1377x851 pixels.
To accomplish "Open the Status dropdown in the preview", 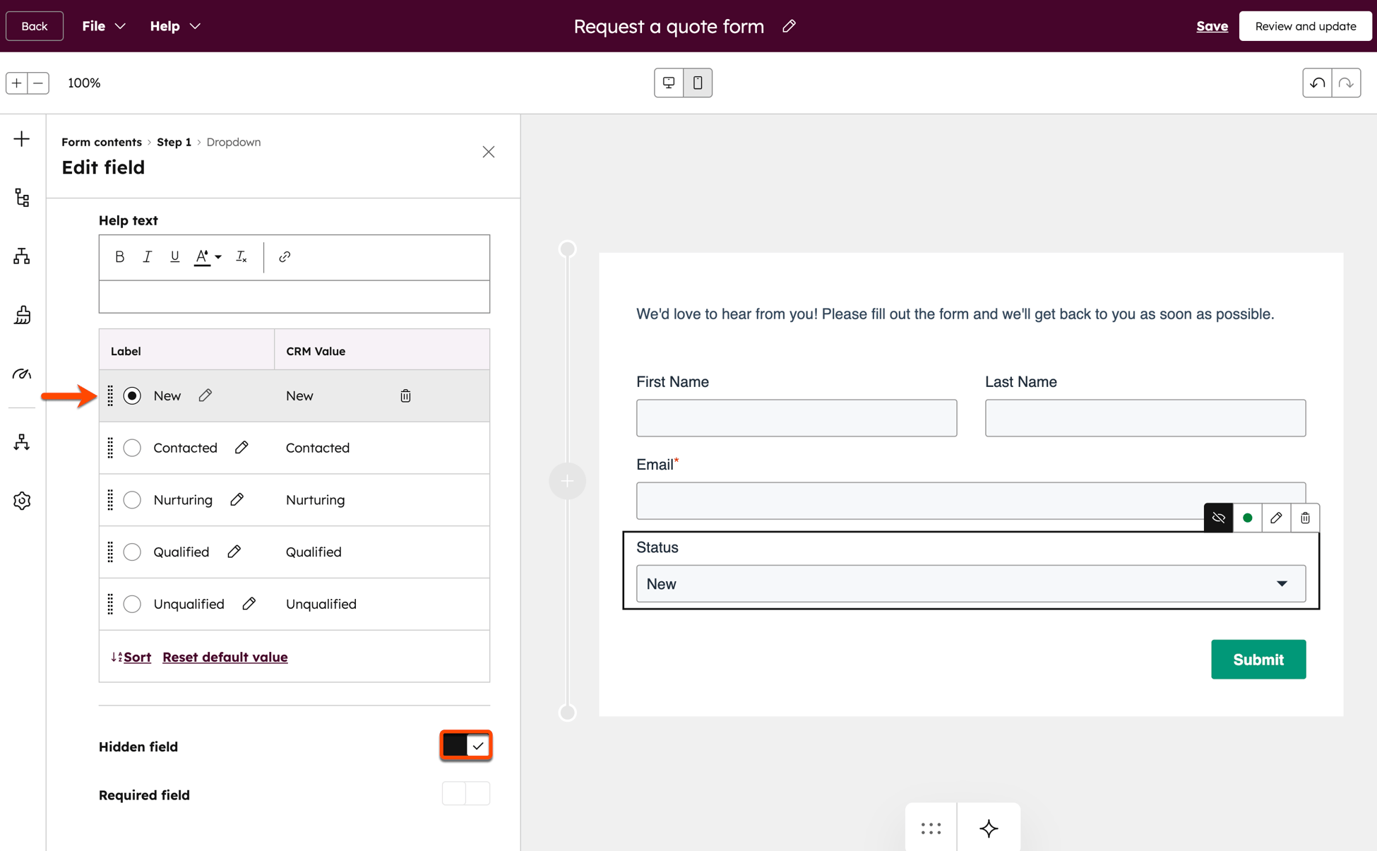I will pyautogui.click(x=970, y=584).
